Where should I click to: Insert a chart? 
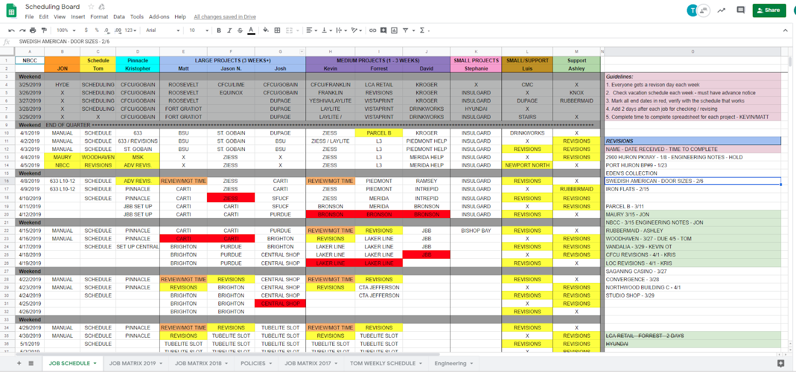(x=394, y=30)
